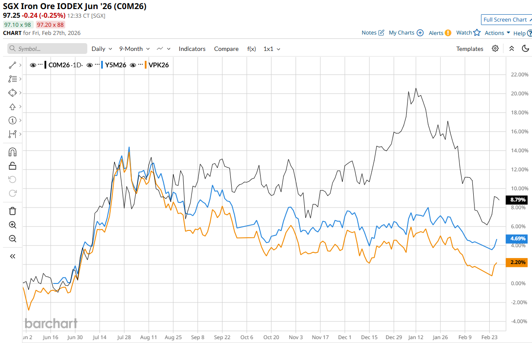The height and width of the screenshot is (343, 532).
Task: Zoom out using magnifier minus icon
Action: click(12, 239)
